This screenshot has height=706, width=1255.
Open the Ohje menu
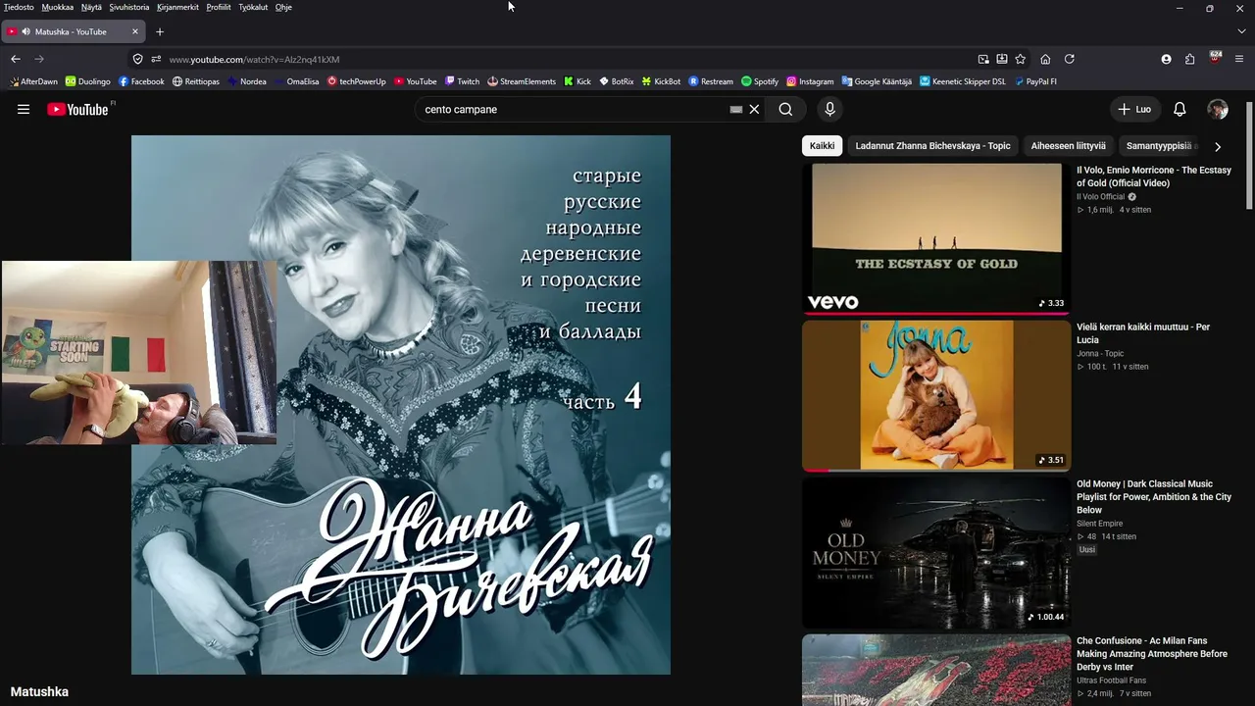tap(283, 7)
